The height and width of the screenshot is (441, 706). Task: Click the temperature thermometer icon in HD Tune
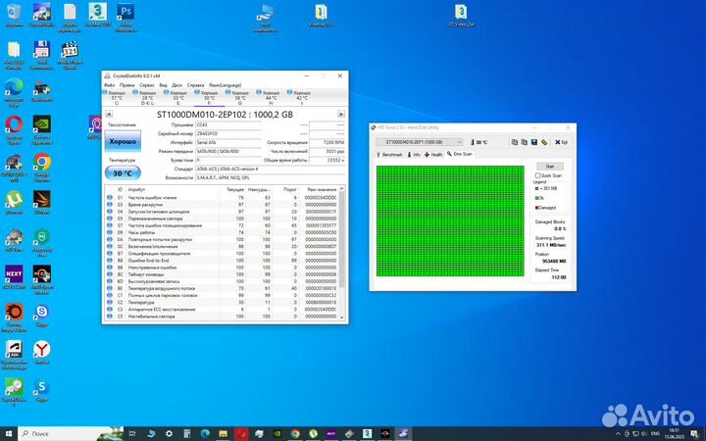tap(473, 142)
